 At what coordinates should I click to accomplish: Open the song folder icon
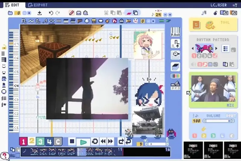pyautogui.click(x=10, y=13)
